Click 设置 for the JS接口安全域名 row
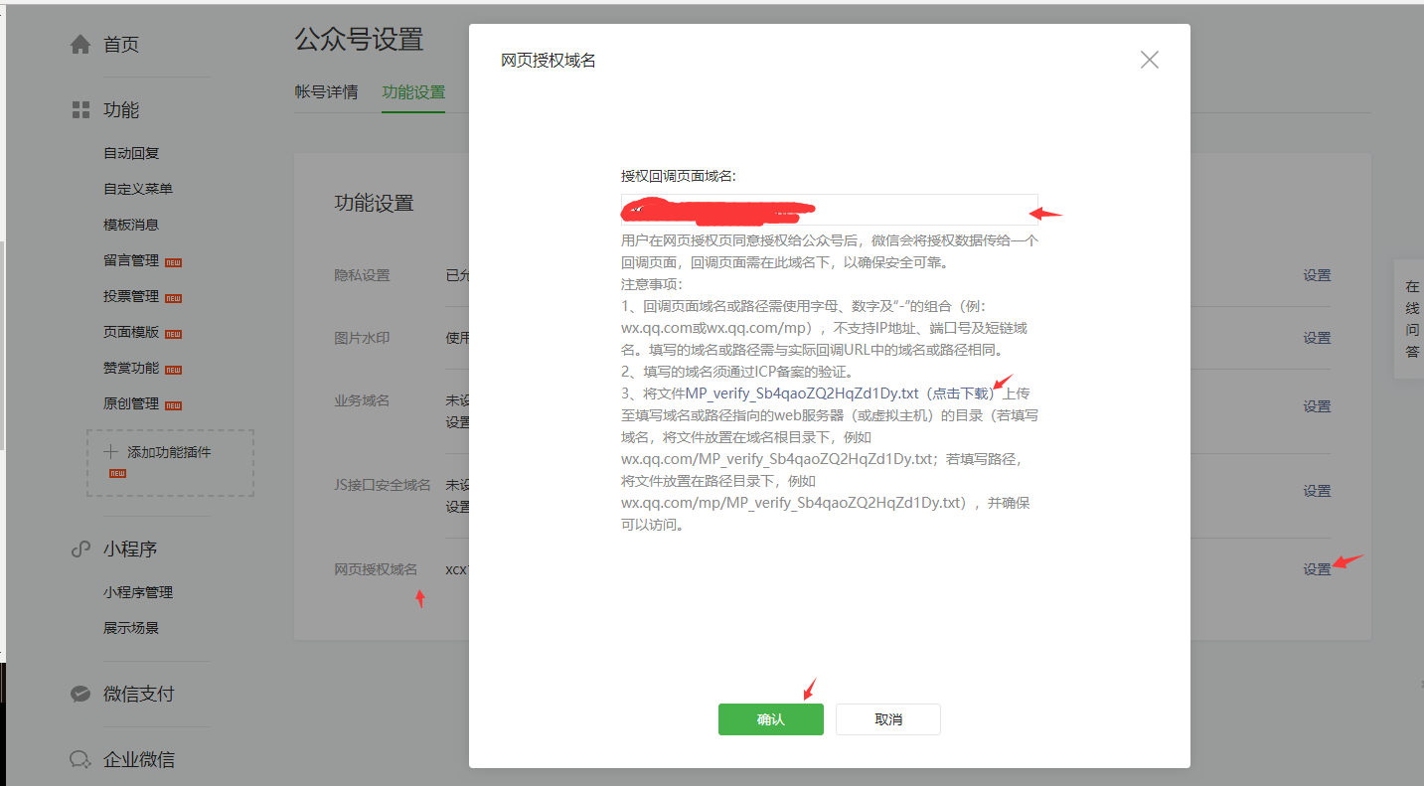Viewport: 1424px width, 786px height. pos(1317,491)
